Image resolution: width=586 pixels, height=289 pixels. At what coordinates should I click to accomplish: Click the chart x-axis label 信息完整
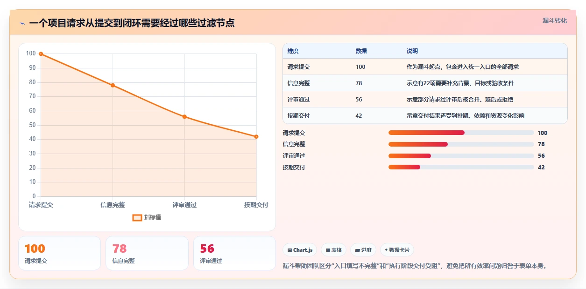pos(113,205)
